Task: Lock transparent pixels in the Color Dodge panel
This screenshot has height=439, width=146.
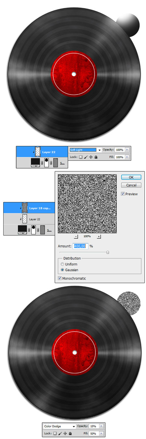Action: tap(55, 433)
